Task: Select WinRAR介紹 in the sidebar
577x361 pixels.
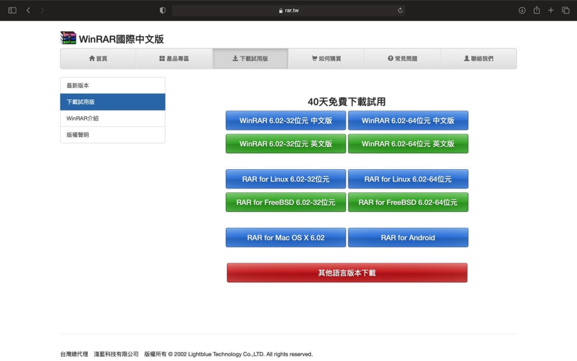Action: tap(113, 118)
